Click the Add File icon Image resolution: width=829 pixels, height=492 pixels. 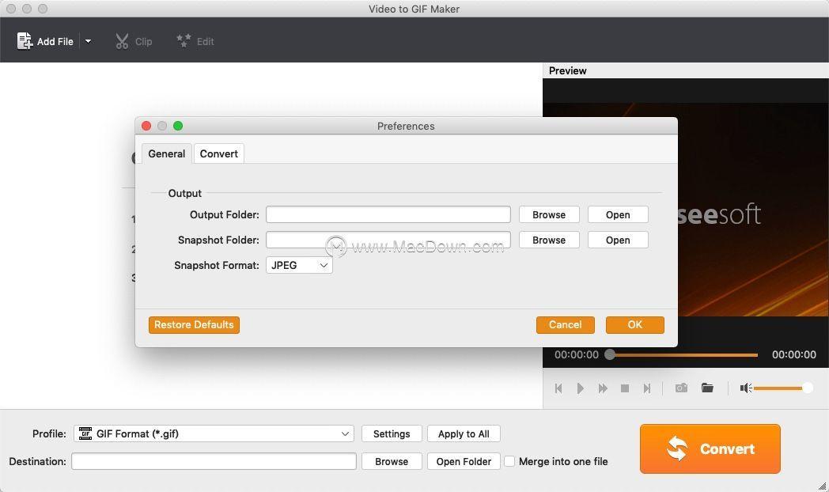pos(25,41)
